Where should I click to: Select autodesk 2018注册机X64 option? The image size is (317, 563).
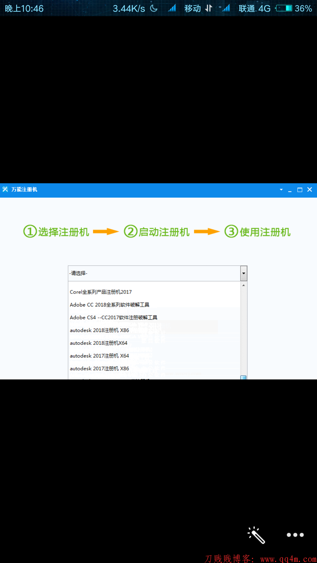(x=154, y=343)
